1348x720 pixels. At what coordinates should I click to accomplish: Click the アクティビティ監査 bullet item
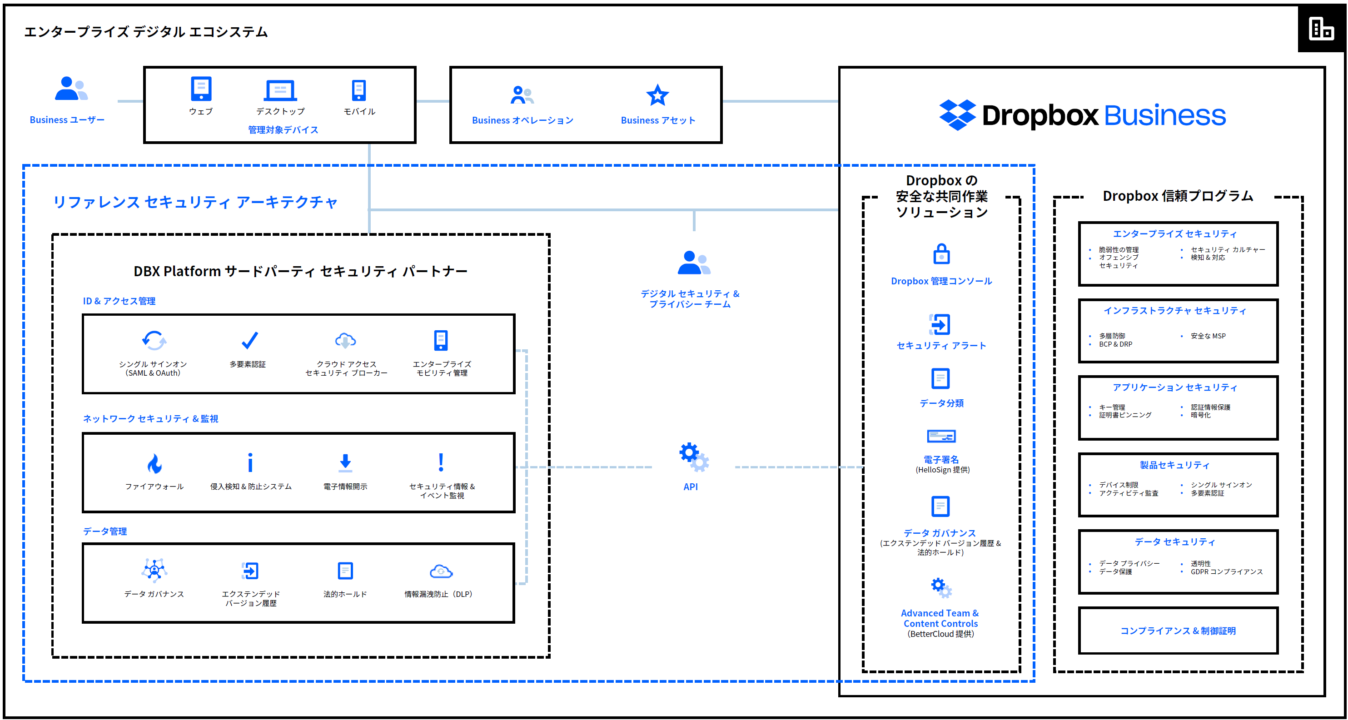tap(1128, 493)
